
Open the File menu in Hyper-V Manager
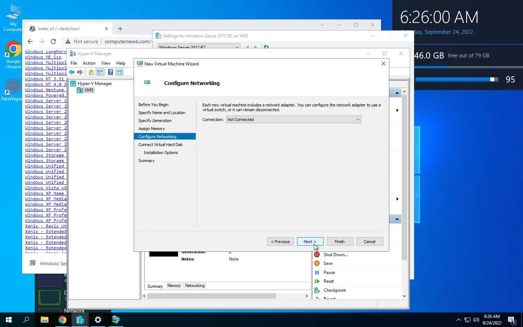click(74, 63)
